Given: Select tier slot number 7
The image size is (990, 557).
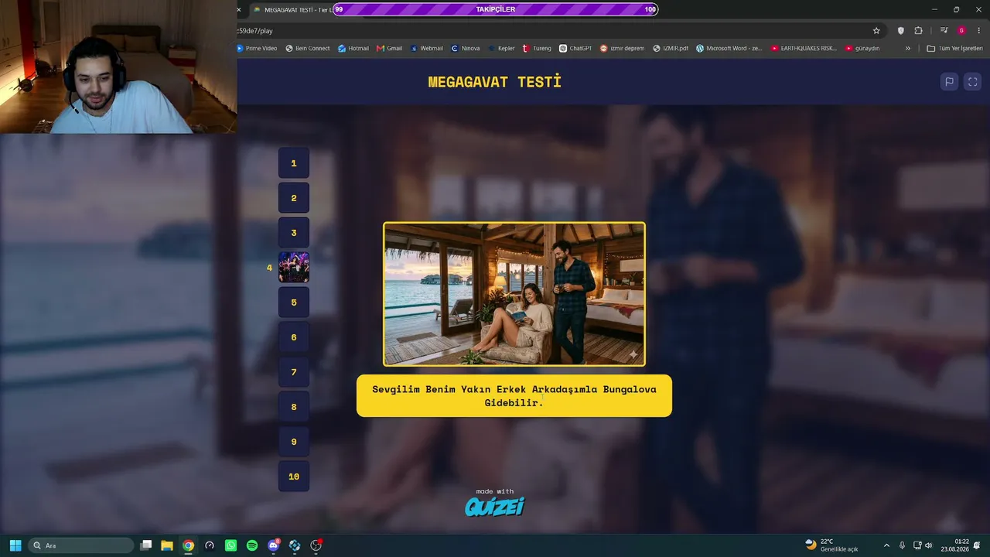Looking at the screenshot, I should [294, 372].
